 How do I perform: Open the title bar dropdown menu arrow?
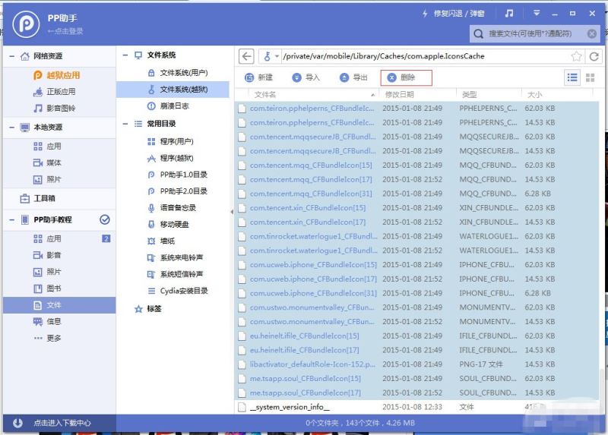click(537, 14)
